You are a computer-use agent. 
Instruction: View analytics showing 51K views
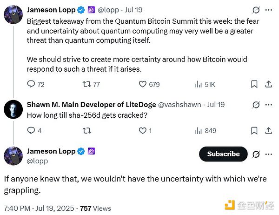(198, 84)
